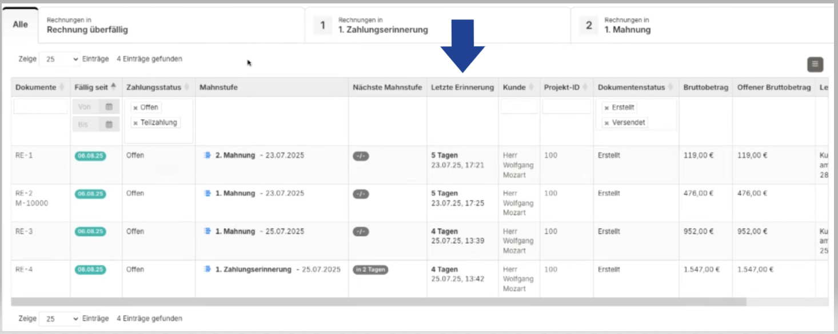This screenshot has height=334, width=838.
Task: Remove the 'Erstellt' status filter tag
Action: (x=606, y=107)
